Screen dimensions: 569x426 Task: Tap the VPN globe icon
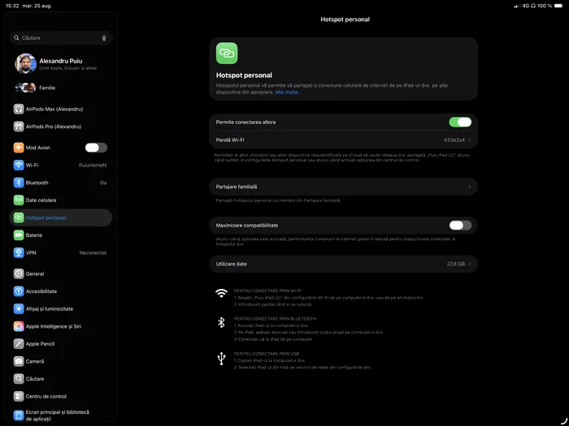pos(19,252)
